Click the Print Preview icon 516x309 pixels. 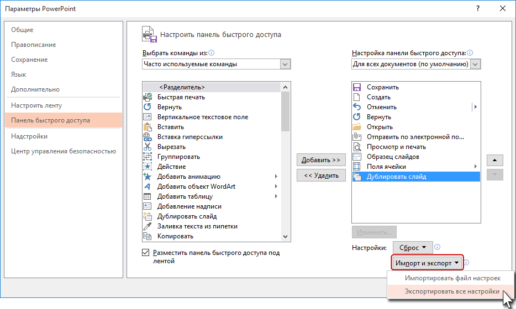point(357,147)
